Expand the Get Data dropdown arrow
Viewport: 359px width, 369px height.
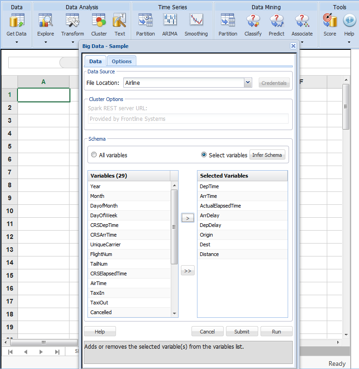(x=17, y=42)
